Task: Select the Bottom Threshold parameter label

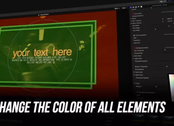Action: coord(141,67)
